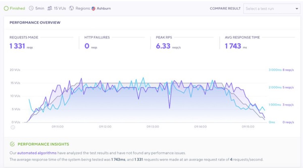Click the green checkmark Performance Insights icon
This screenshot has height=168, width=303.
tap(12, 144)
